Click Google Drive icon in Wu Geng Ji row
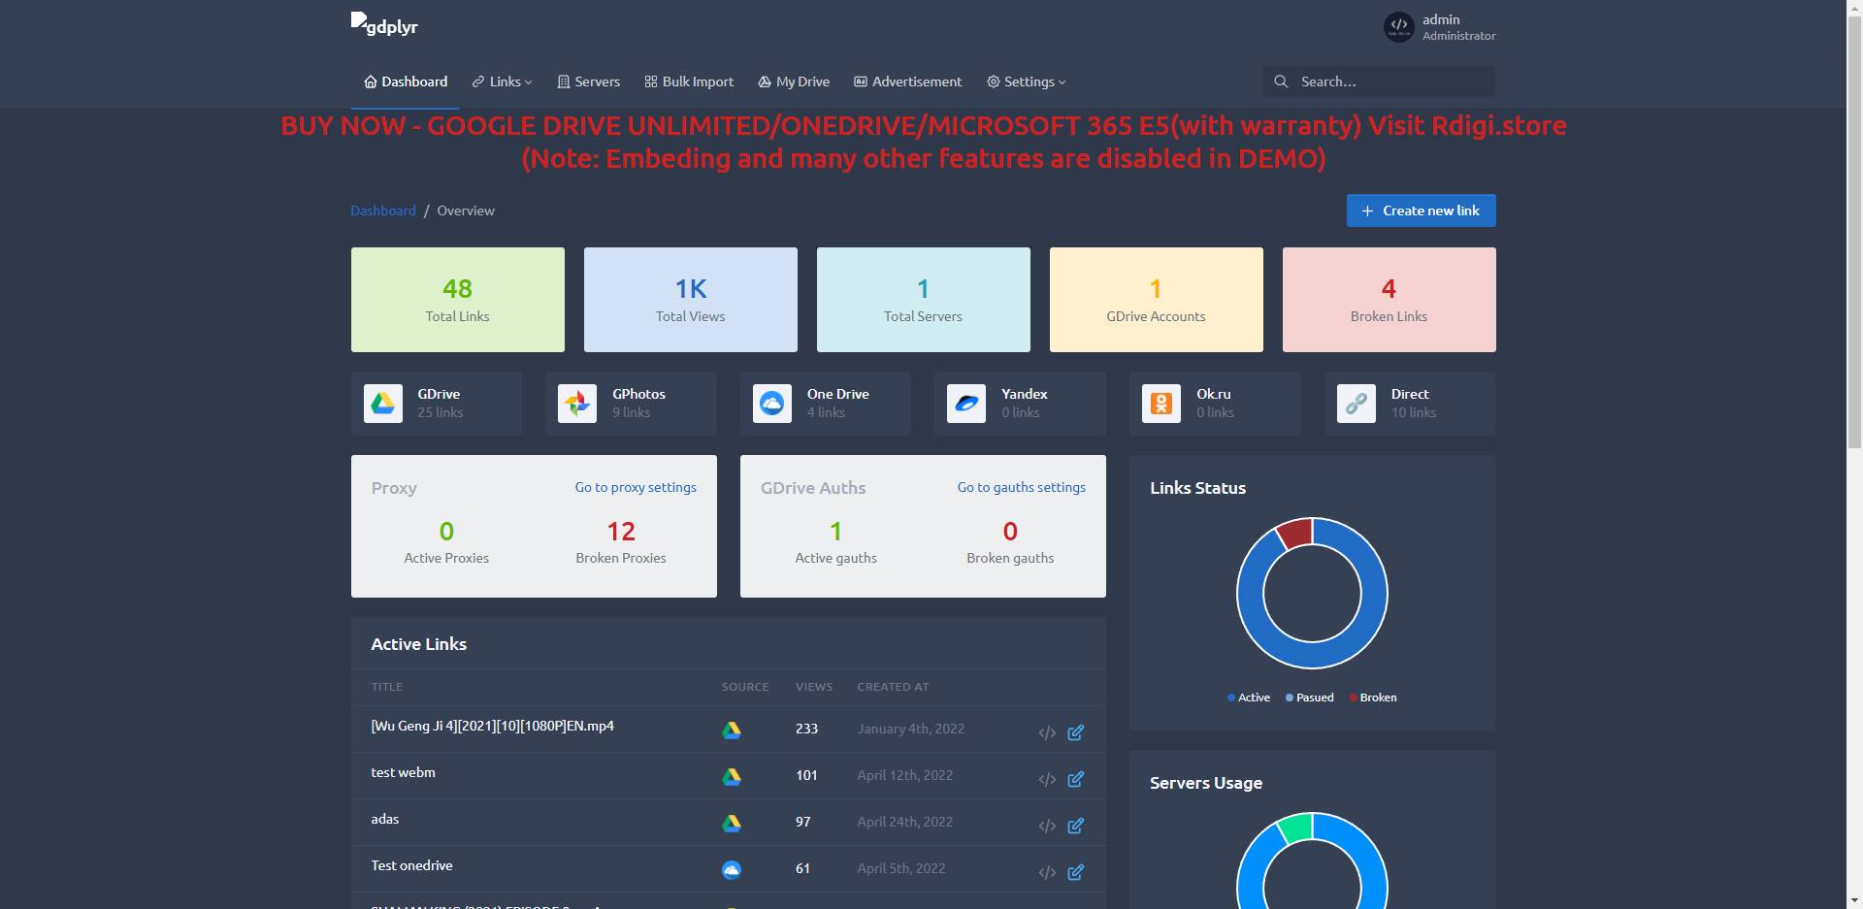This screenshot has height=909, width=1863. coord(732,730)
